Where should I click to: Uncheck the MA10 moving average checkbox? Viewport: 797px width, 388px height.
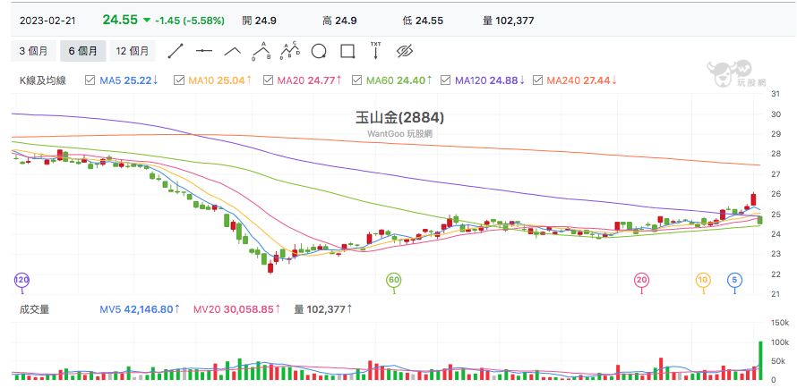(178, 80)
